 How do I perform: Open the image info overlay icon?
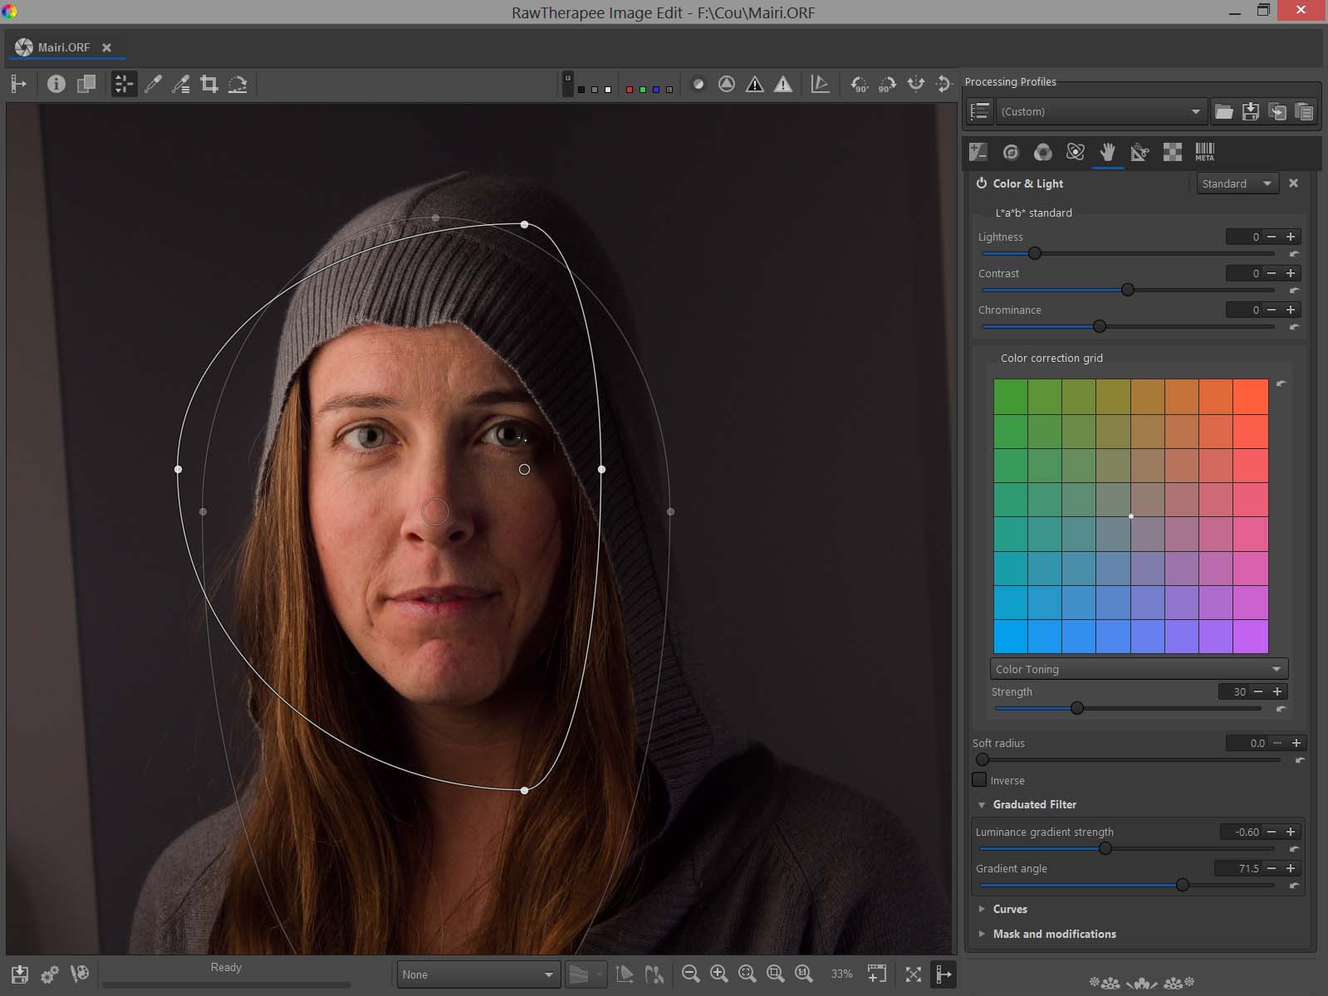(x=56, y=84)
